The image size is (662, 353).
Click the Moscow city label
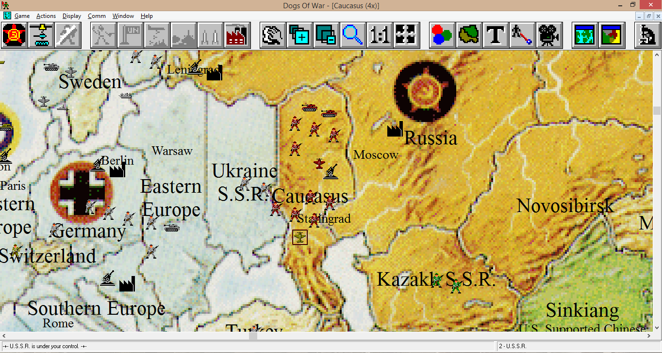pyautogui.click(x=376, y=155)
